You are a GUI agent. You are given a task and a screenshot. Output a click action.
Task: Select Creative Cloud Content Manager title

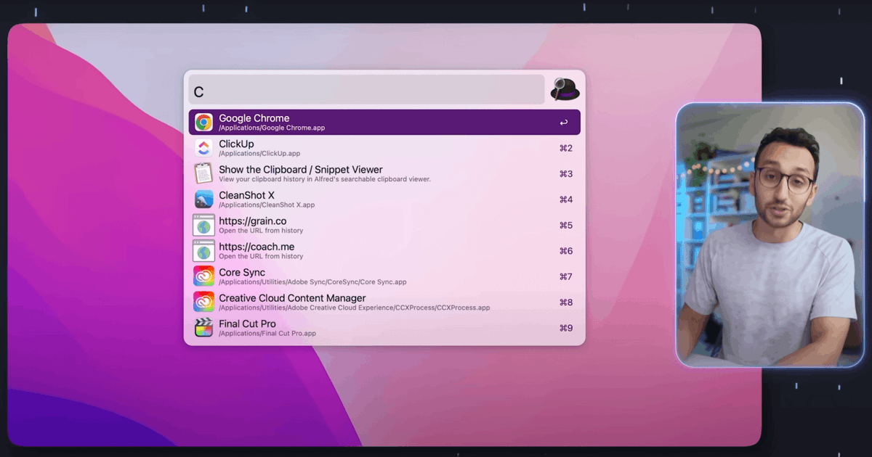pyautogui.click(x=292, y=298)
